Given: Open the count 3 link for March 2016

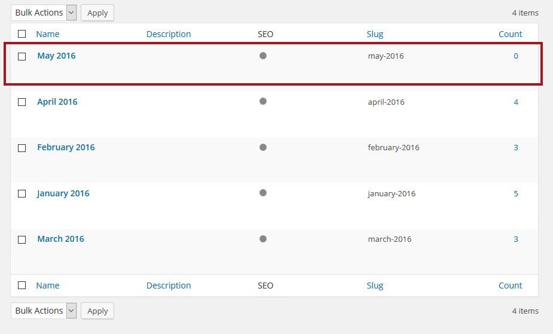Looking at the screenshot, I should tap(516, 239).
